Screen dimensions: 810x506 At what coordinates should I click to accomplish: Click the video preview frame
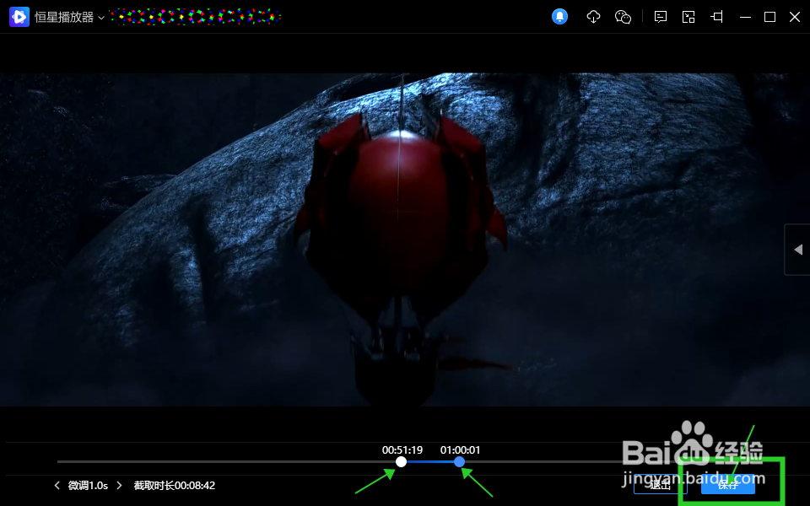pyautogui.click(x=405, y=239)
